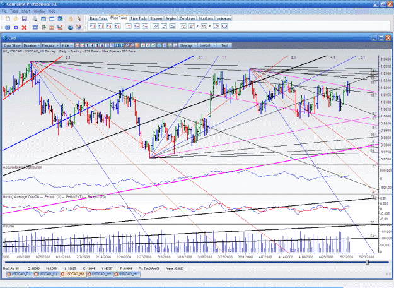This screenshot has height=288, width=394.
Task: Click the time scroll slider handle below chart
Action: tap(367, 262)
